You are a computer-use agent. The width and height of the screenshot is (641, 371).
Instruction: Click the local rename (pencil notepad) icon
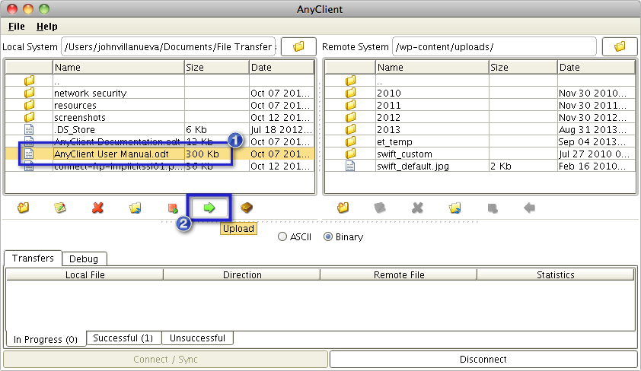[x=60, y=208]
